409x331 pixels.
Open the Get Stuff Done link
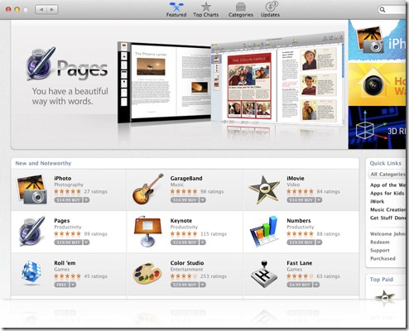tap(387, 218)
